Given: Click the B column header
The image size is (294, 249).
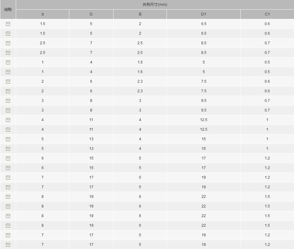Looking at the screenshot, I should click(140, 14).
